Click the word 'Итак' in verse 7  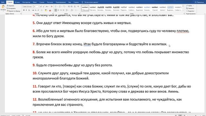point(87,44)
